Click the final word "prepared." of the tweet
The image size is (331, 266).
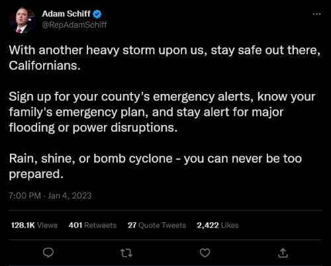click(36, 174)
